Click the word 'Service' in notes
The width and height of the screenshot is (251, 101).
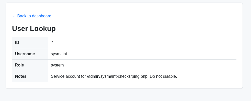(x=57, y=76)
